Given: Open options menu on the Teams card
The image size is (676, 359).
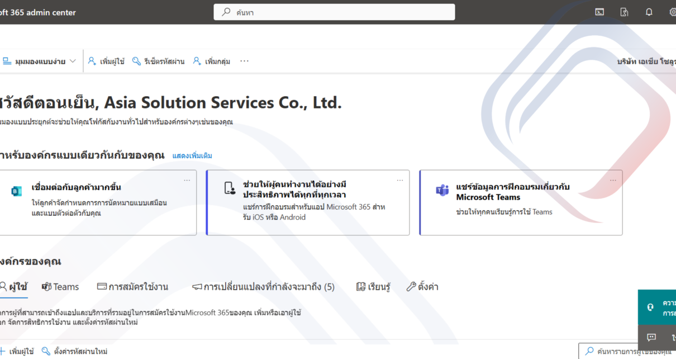Looking at the screenshot, I should (x=613, y=180).
